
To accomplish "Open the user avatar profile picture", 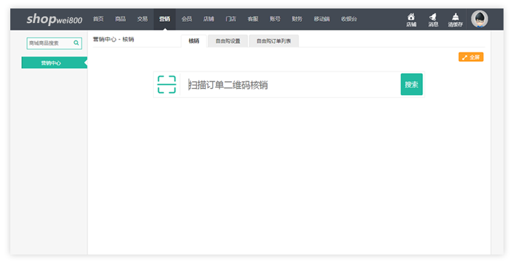I will pyautogui.click(x=479, y=19).
